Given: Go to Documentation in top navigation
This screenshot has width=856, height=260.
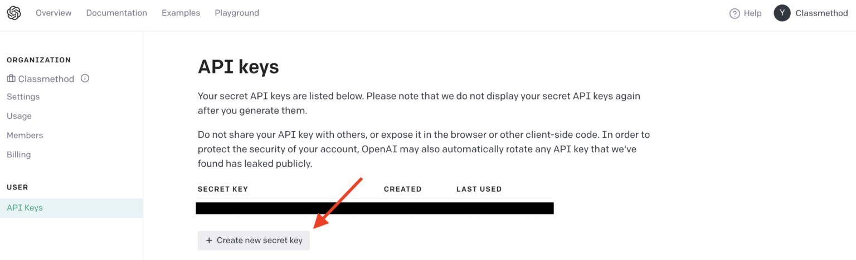Looking at the screenshot, I should [x=116, y=13].
